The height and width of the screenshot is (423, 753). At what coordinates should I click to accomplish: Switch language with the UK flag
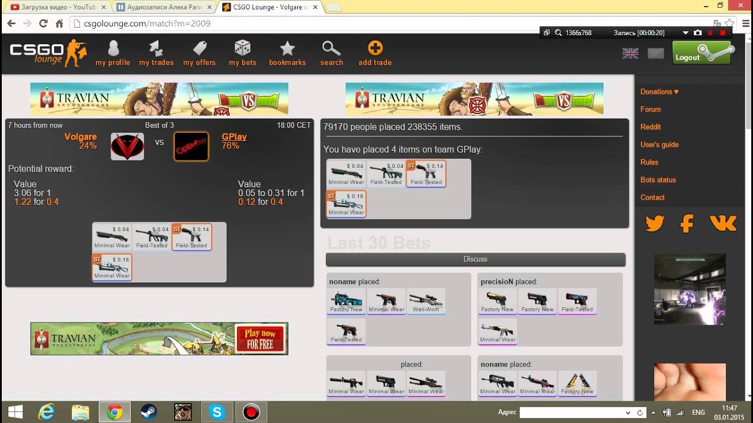[631, 53]
